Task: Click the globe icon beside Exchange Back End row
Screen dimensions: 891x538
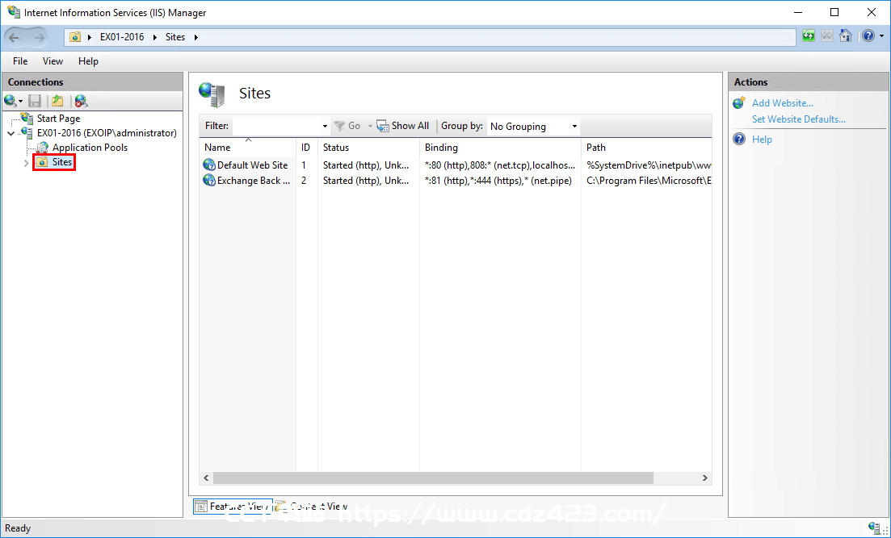Action: point(209,181)
